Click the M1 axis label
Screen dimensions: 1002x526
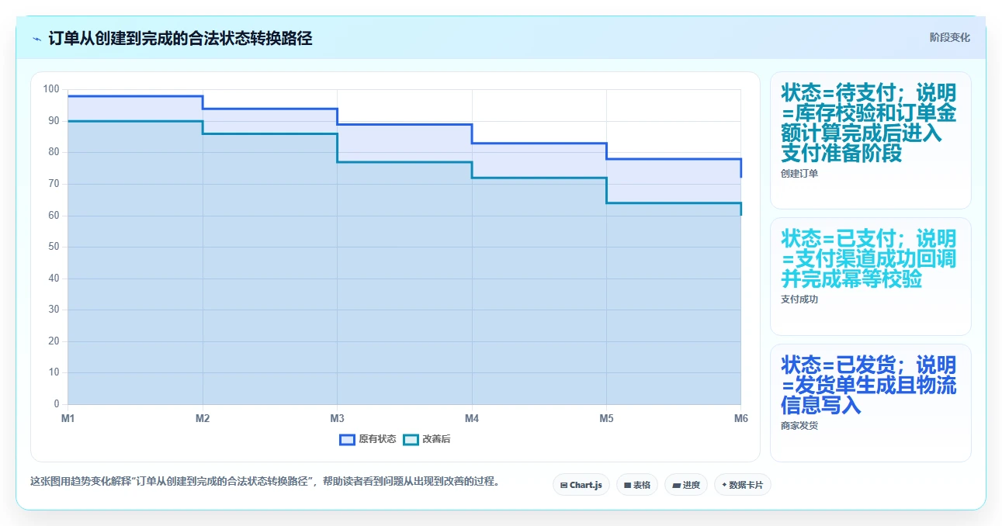(x=68, y=418)
